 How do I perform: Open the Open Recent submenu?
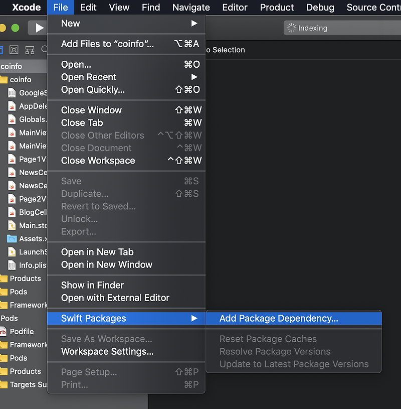click(89, 77)
